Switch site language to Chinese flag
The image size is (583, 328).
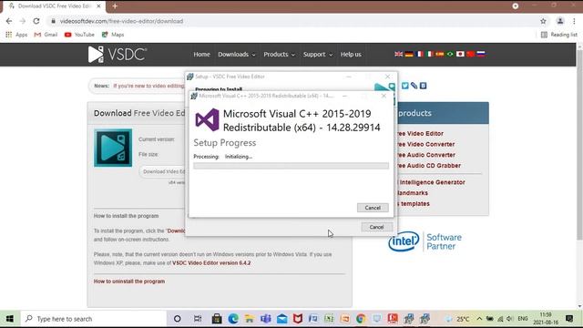pos(470,54)
